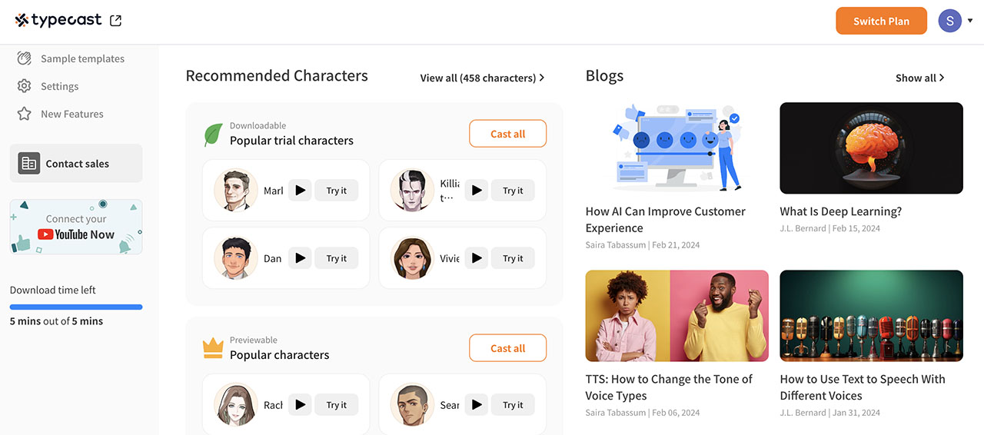Play the Marl character voice preview
Screen dimensions: 984x435
[300, 191]
